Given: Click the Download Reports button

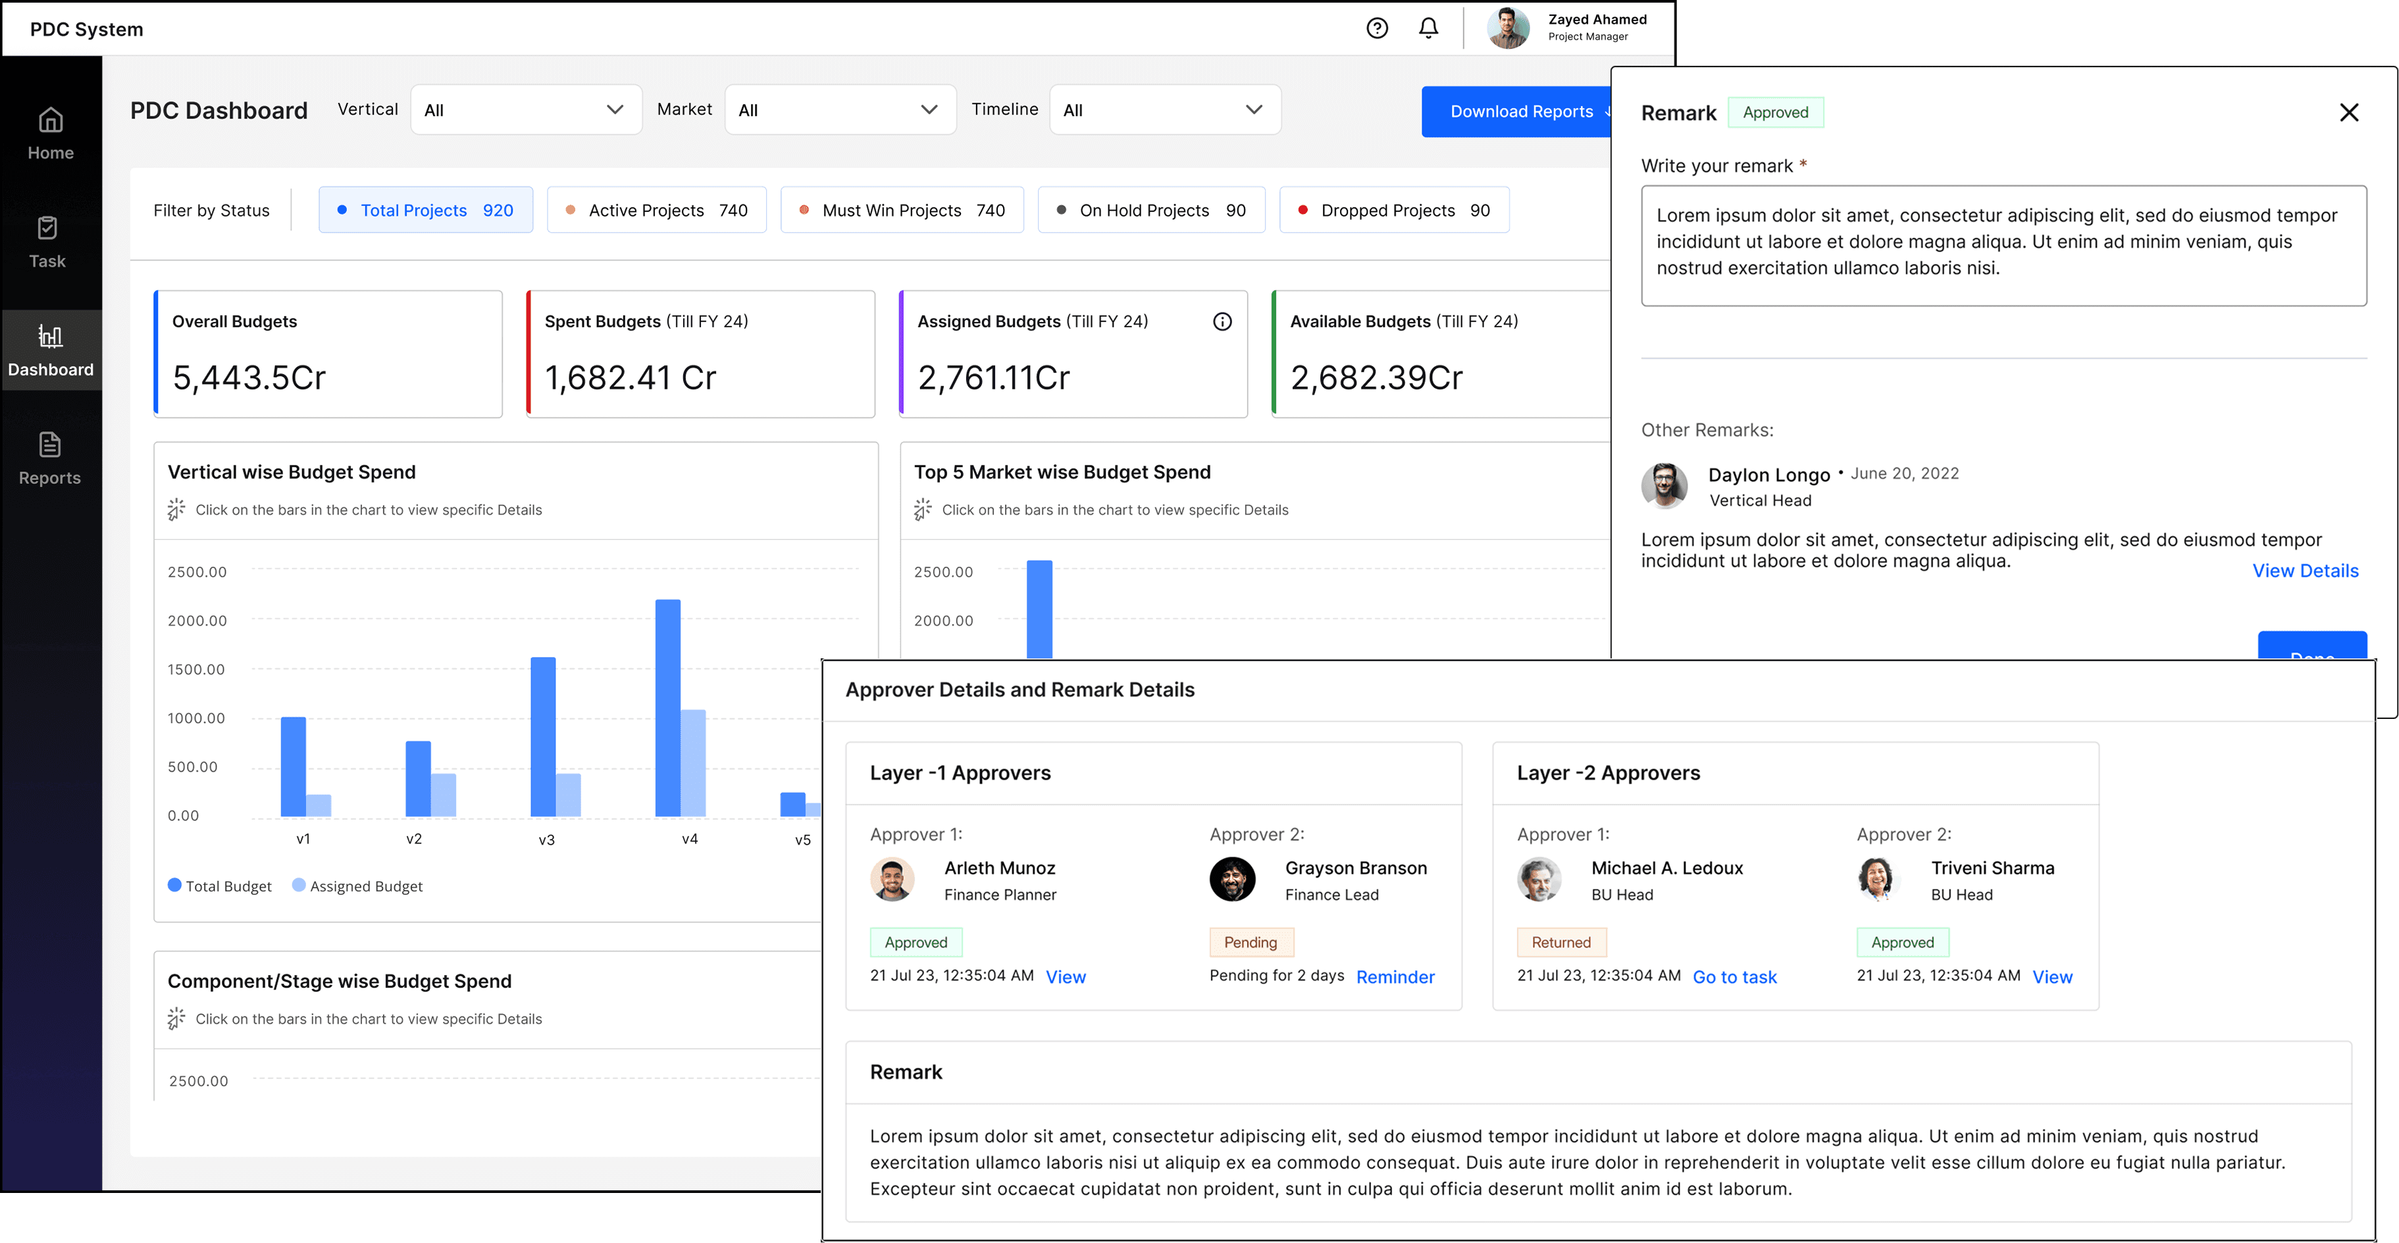Looking at the screenshot, I should [1516, 112].
